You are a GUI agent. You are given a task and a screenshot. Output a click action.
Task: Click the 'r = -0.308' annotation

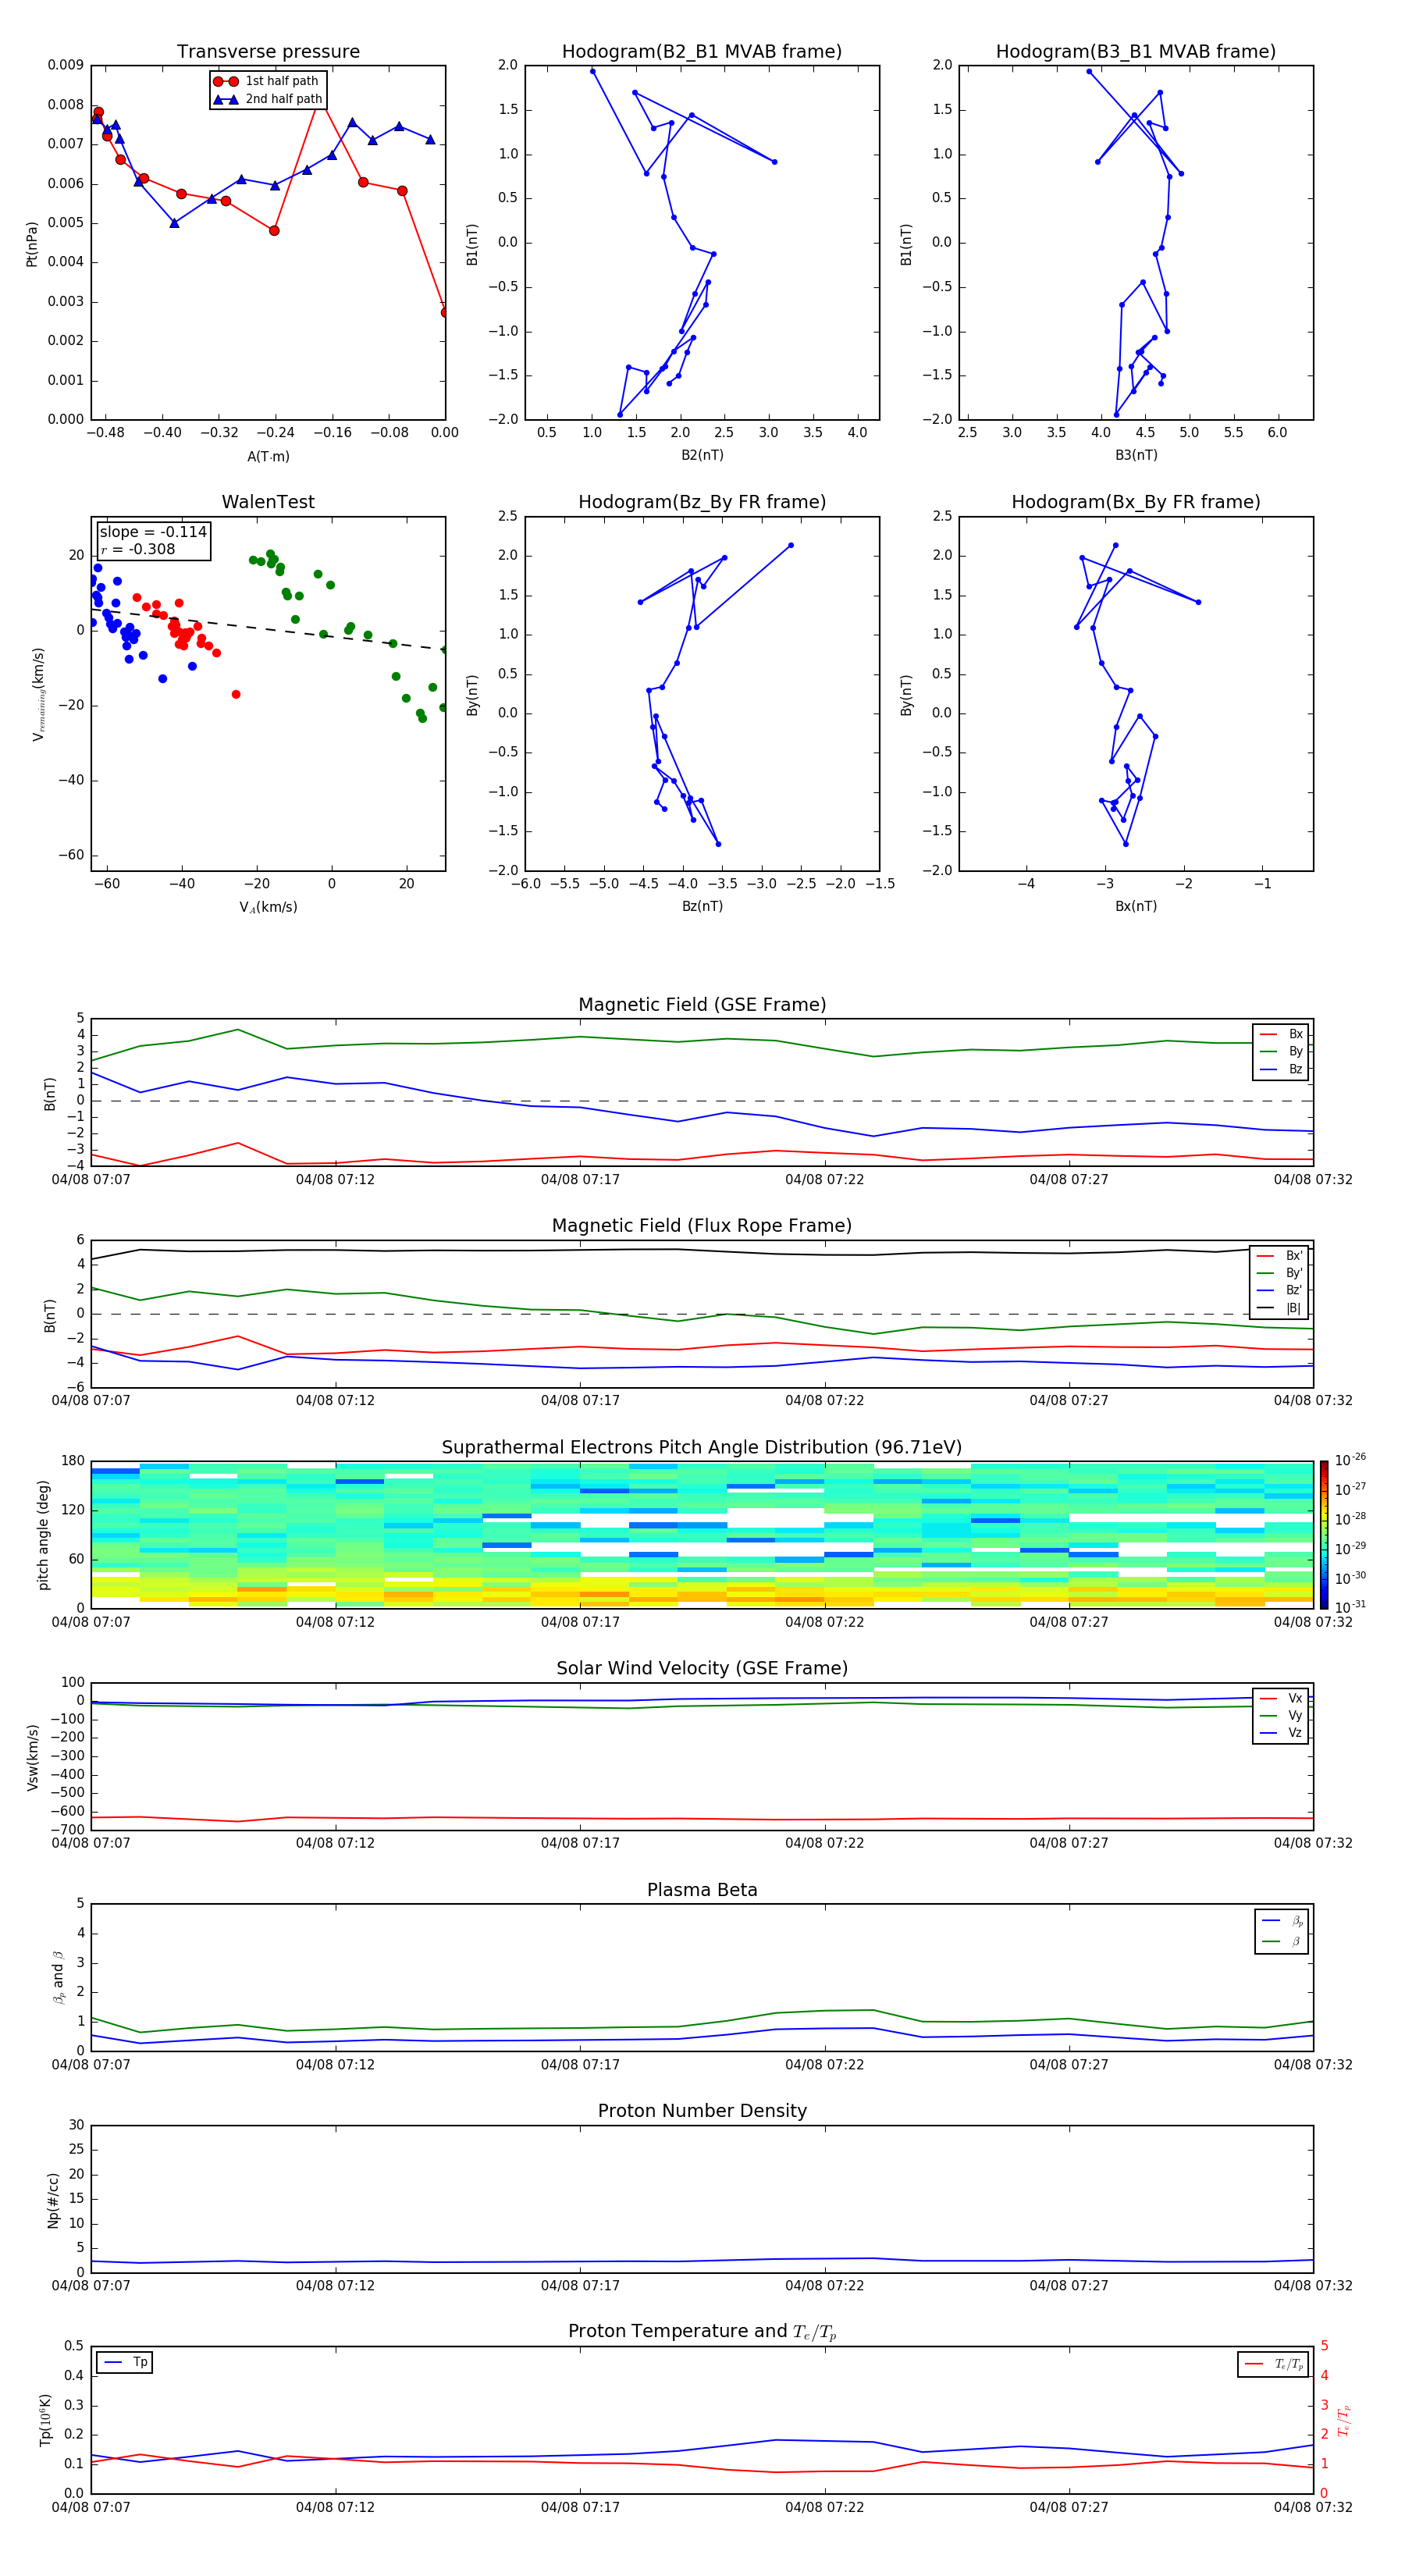[x=137, y=549]
